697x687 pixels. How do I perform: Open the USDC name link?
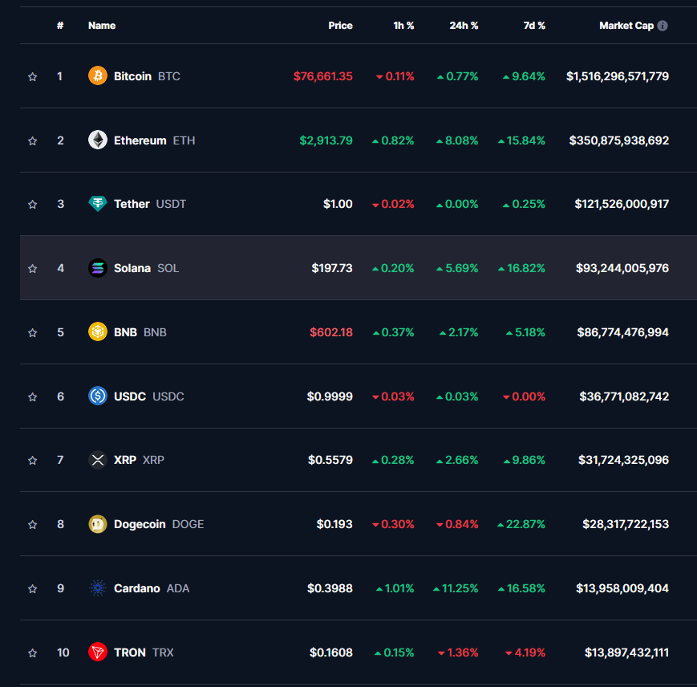point(130,396)
